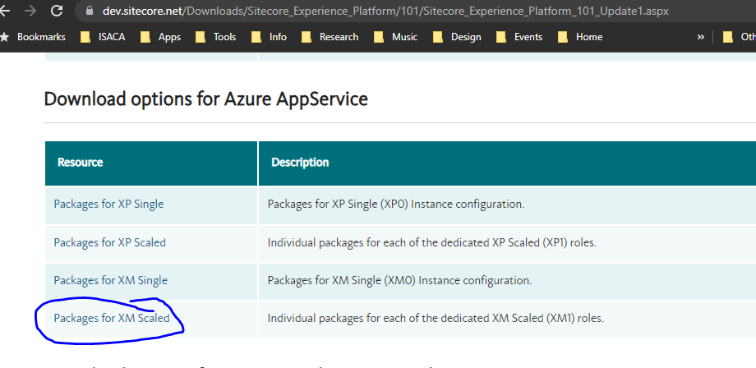The image size is (756, 368).
Task: Open the Apps bookmark folder
Action: [x=160, y=37]
